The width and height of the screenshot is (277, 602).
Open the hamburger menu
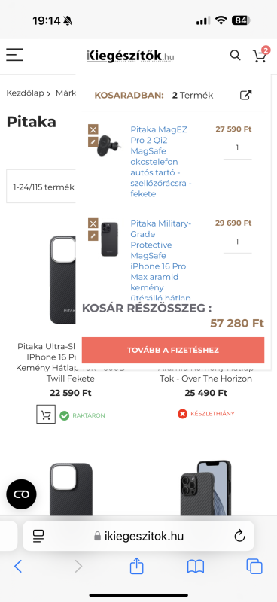pyautogui.click(x=14, y=55)
